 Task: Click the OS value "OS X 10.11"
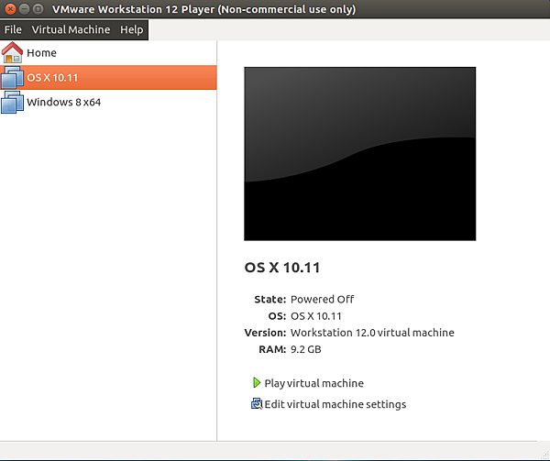[316, 316]
